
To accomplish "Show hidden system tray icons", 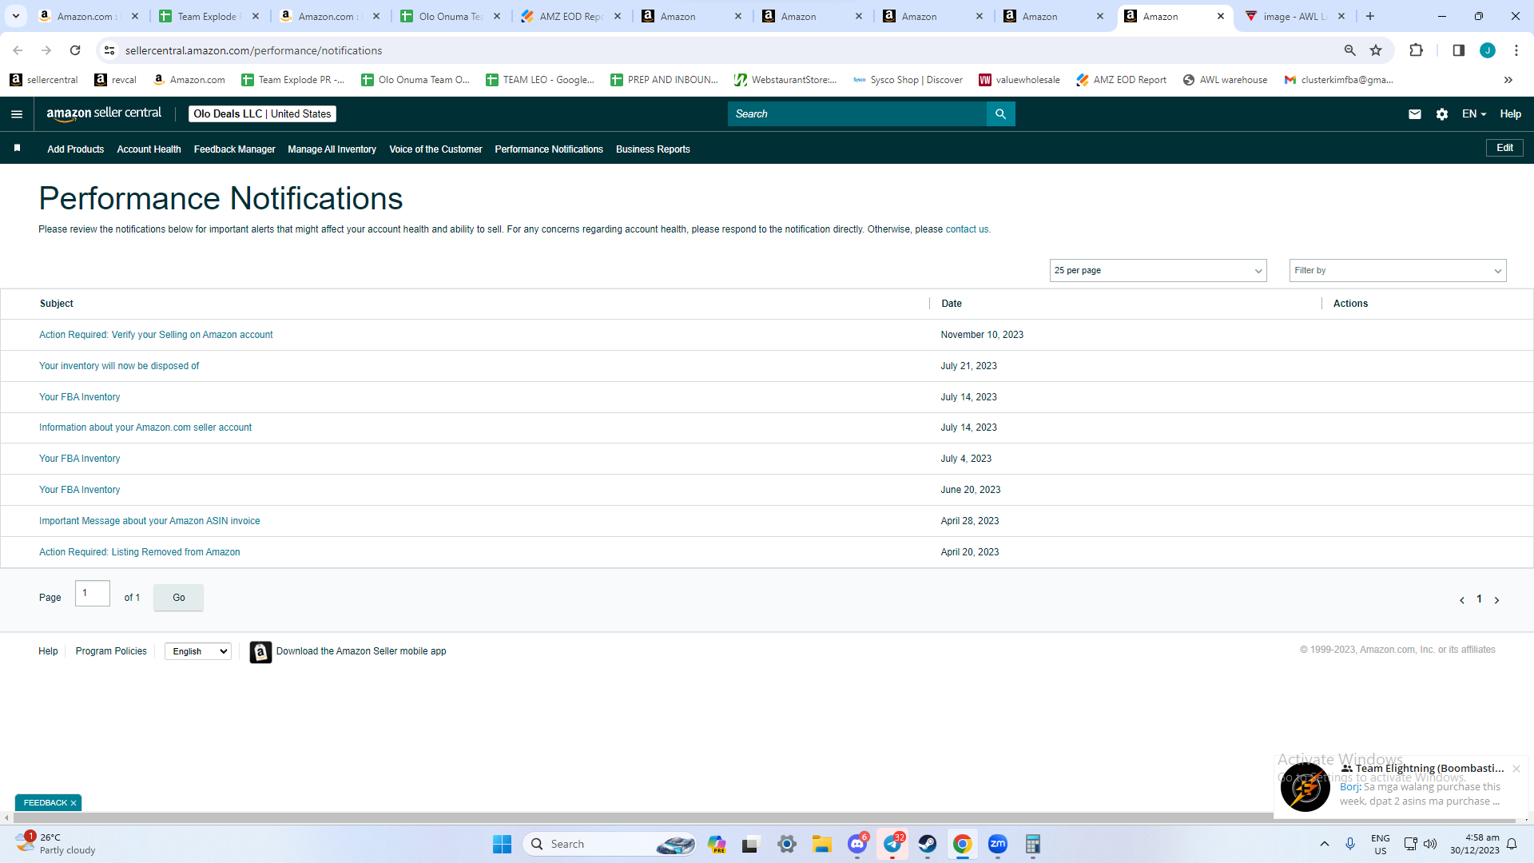I will pos(1325,844).
